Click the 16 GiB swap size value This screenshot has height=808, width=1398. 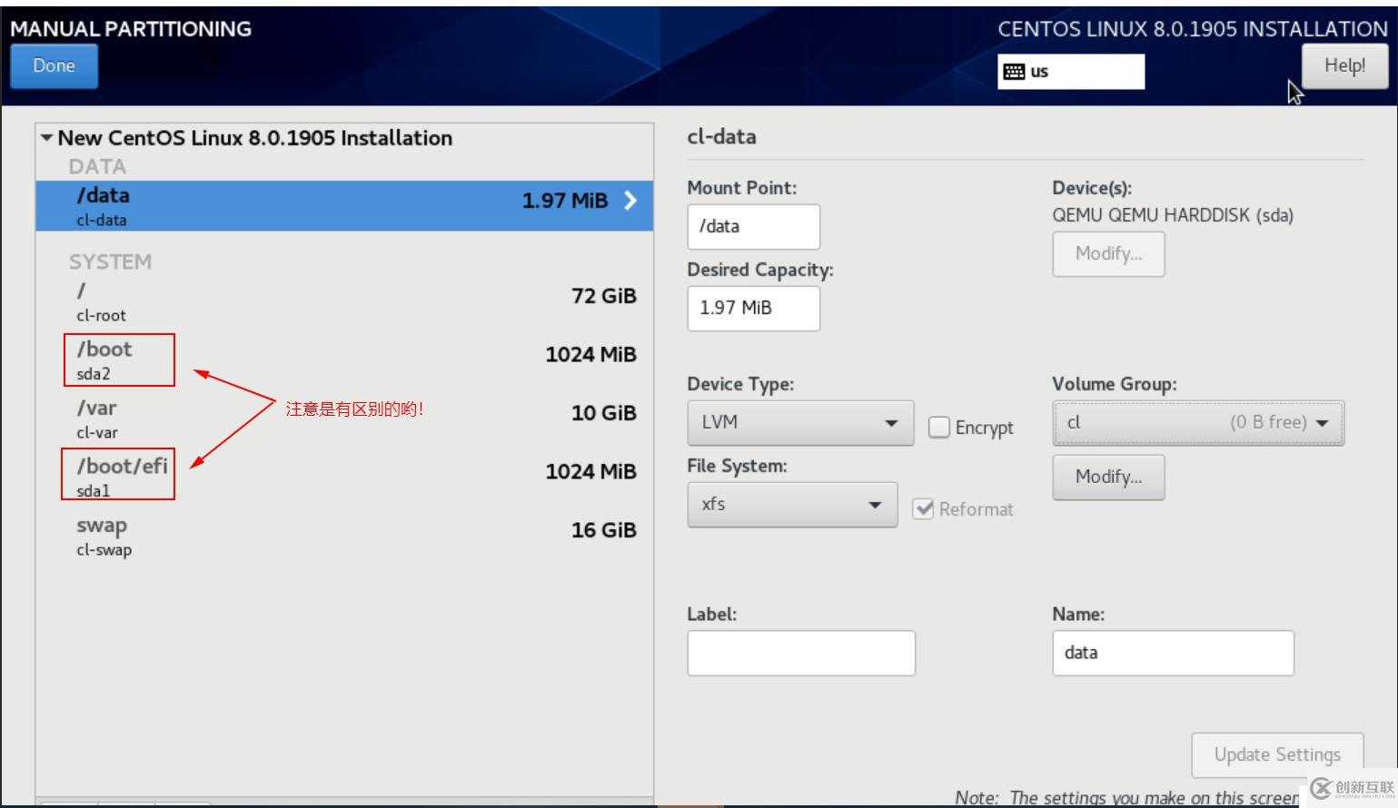click(603, 530)
